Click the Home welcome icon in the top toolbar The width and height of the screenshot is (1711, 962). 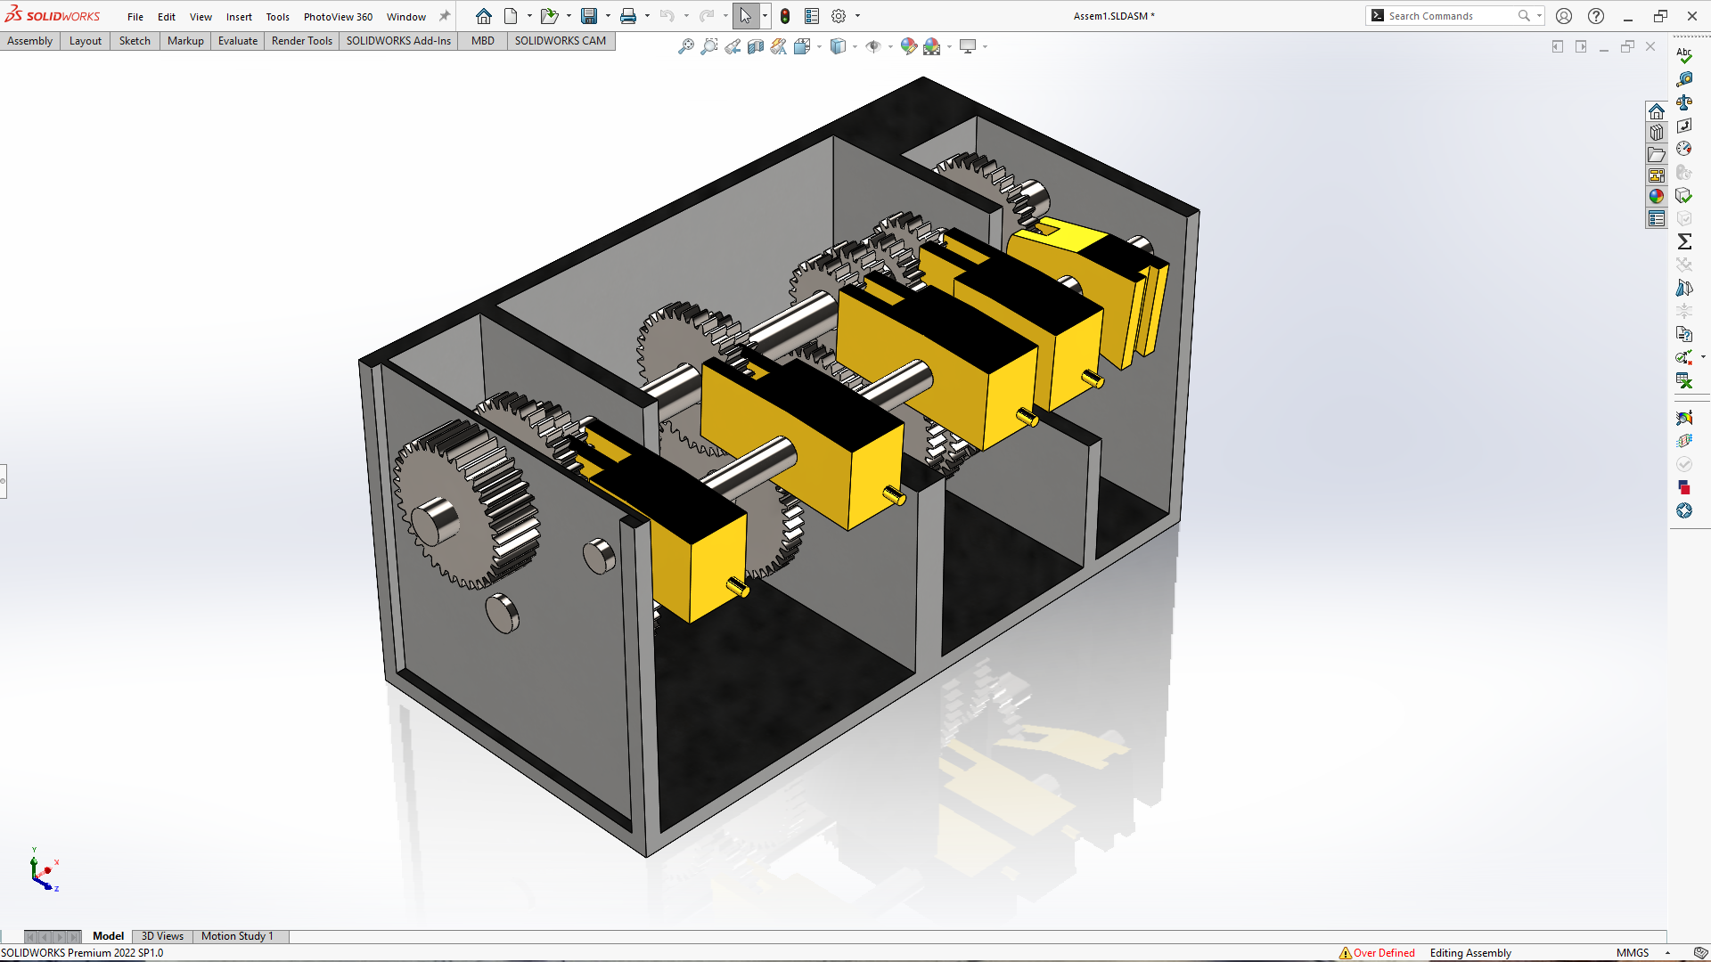(483, 16)
